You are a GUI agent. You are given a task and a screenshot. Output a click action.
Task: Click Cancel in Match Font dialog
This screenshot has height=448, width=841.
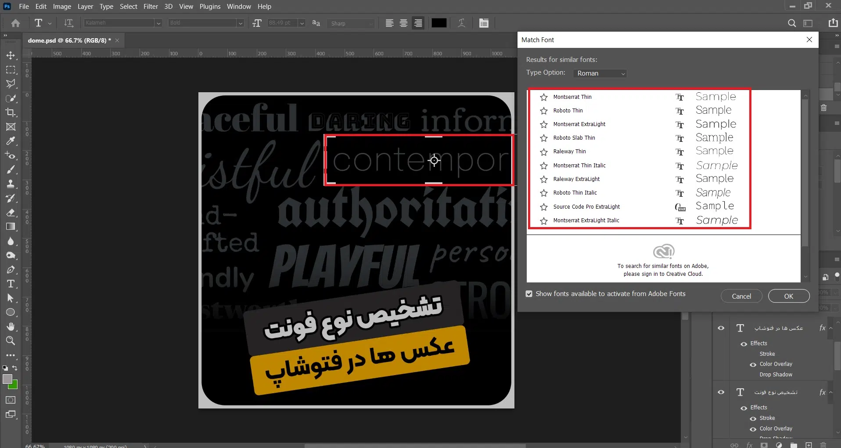click(741, 296)
